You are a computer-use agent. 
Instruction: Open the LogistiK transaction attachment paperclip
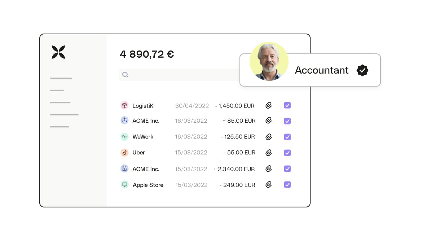(x=269, y=105)
